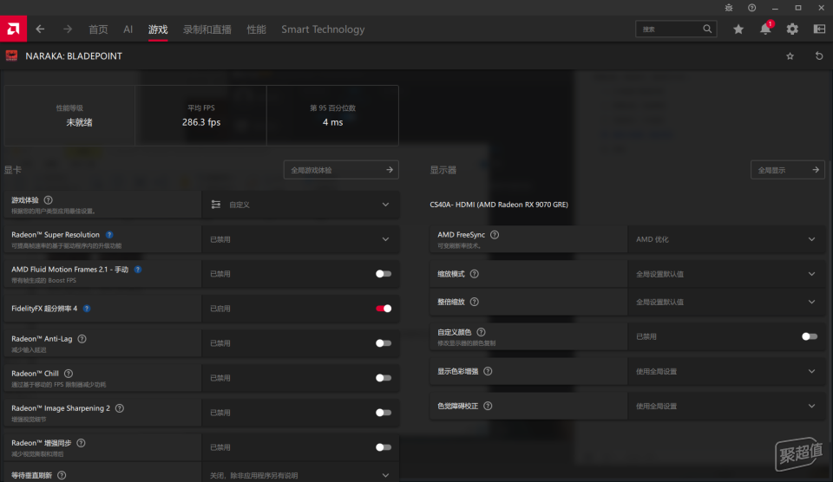Image resolution: width=833 pixels, height=482 pixels.
Task: Show help for 等待垂直刷新
Action: pyautogui.click(x=62, y=475)
